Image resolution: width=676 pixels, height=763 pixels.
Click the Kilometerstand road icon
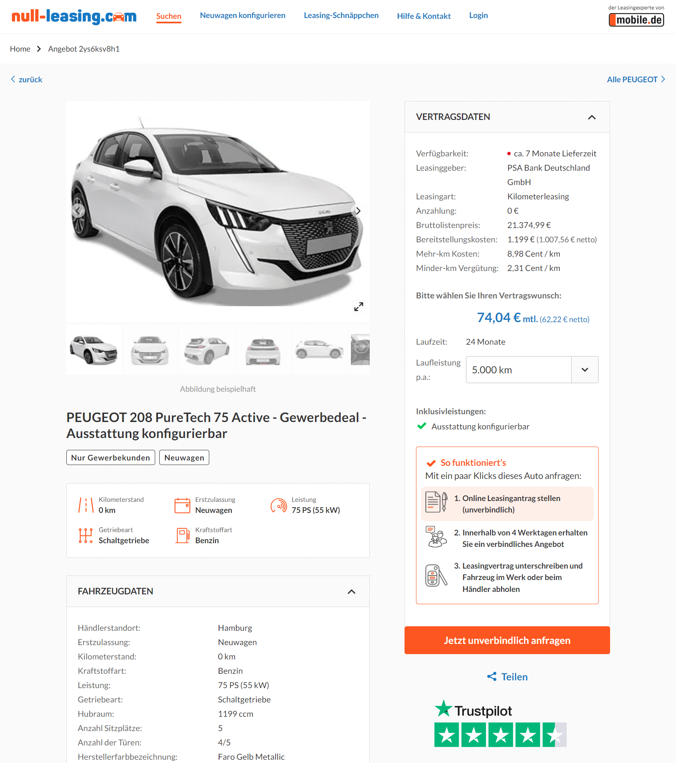click(x=86, y=505)
